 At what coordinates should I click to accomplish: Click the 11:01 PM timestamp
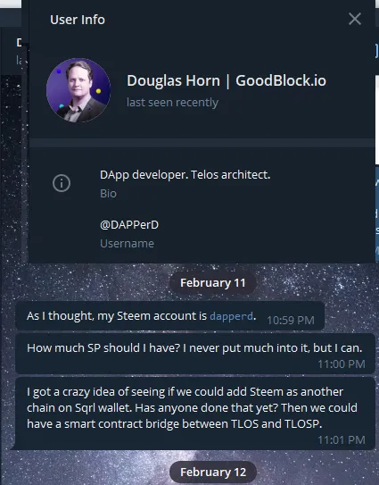[x=342, y=440]
